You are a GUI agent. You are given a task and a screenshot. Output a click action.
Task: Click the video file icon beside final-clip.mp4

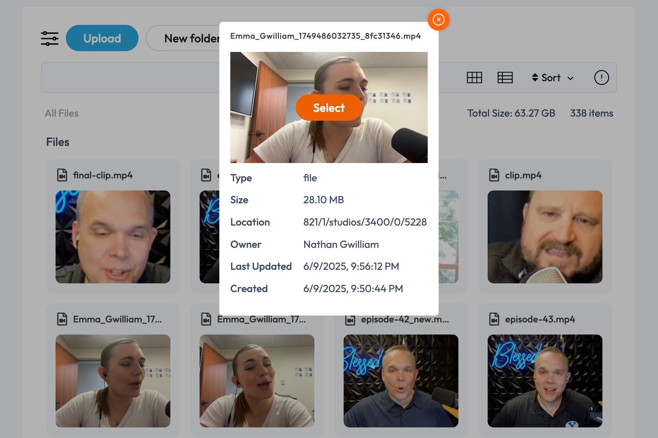pos(62,175)
